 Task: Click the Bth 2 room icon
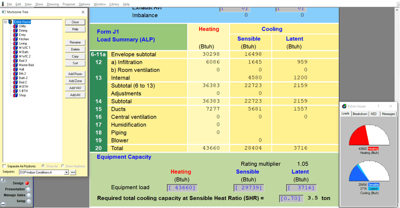[x=16, y=74]
